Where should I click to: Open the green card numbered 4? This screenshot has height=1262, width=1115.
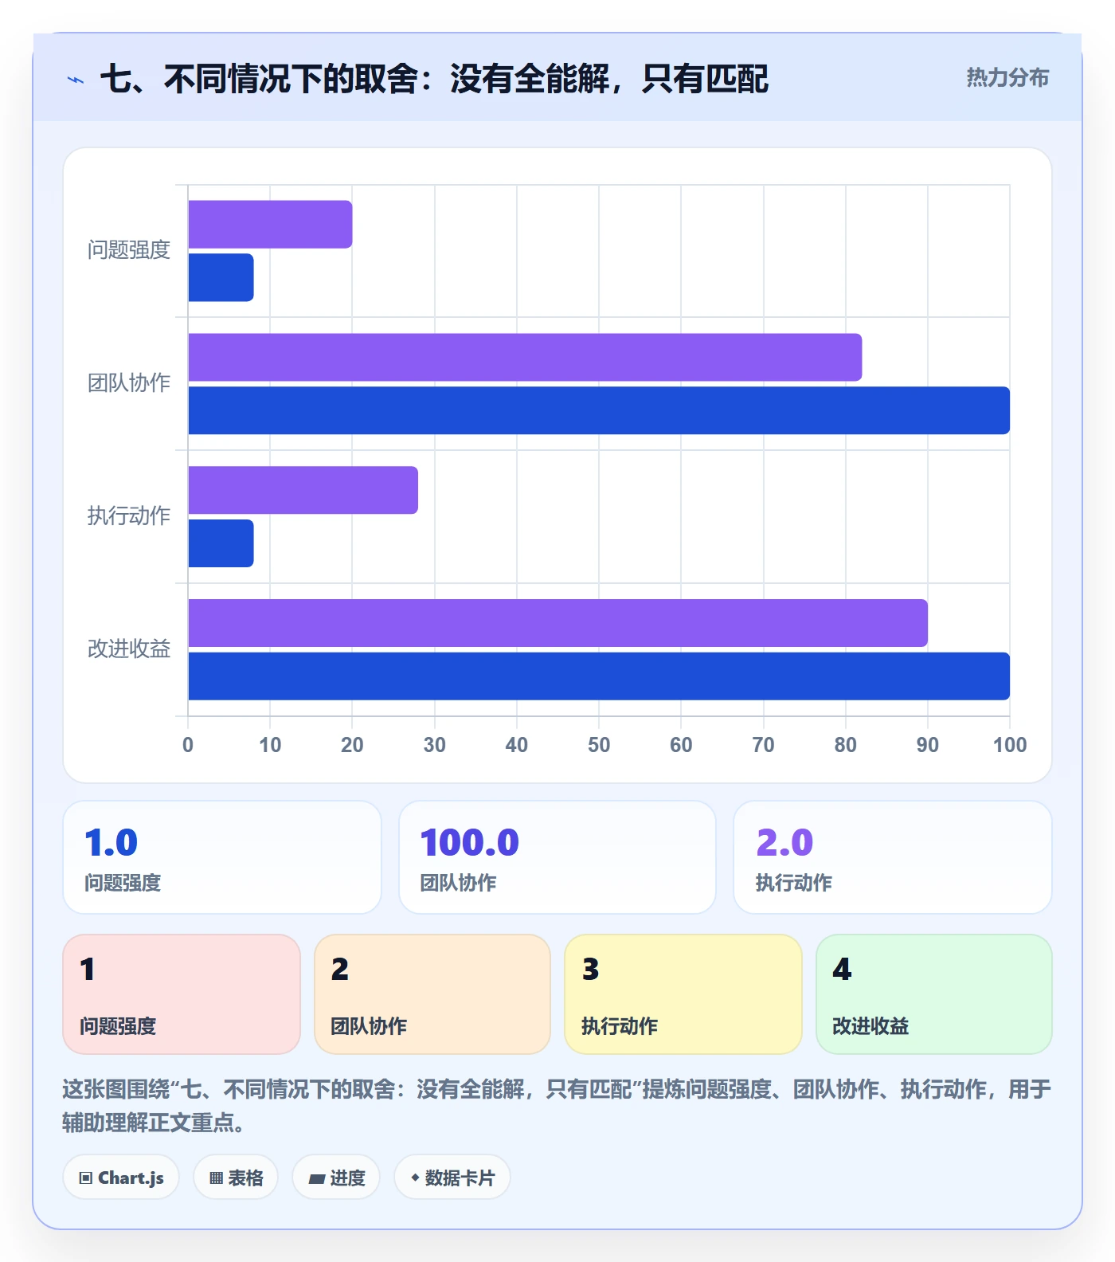(934, 994)
